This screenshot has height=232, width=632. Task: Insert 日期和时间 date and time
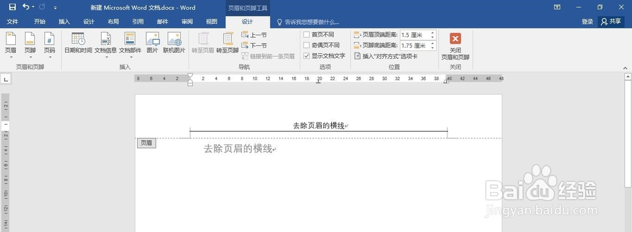[78, 44]
